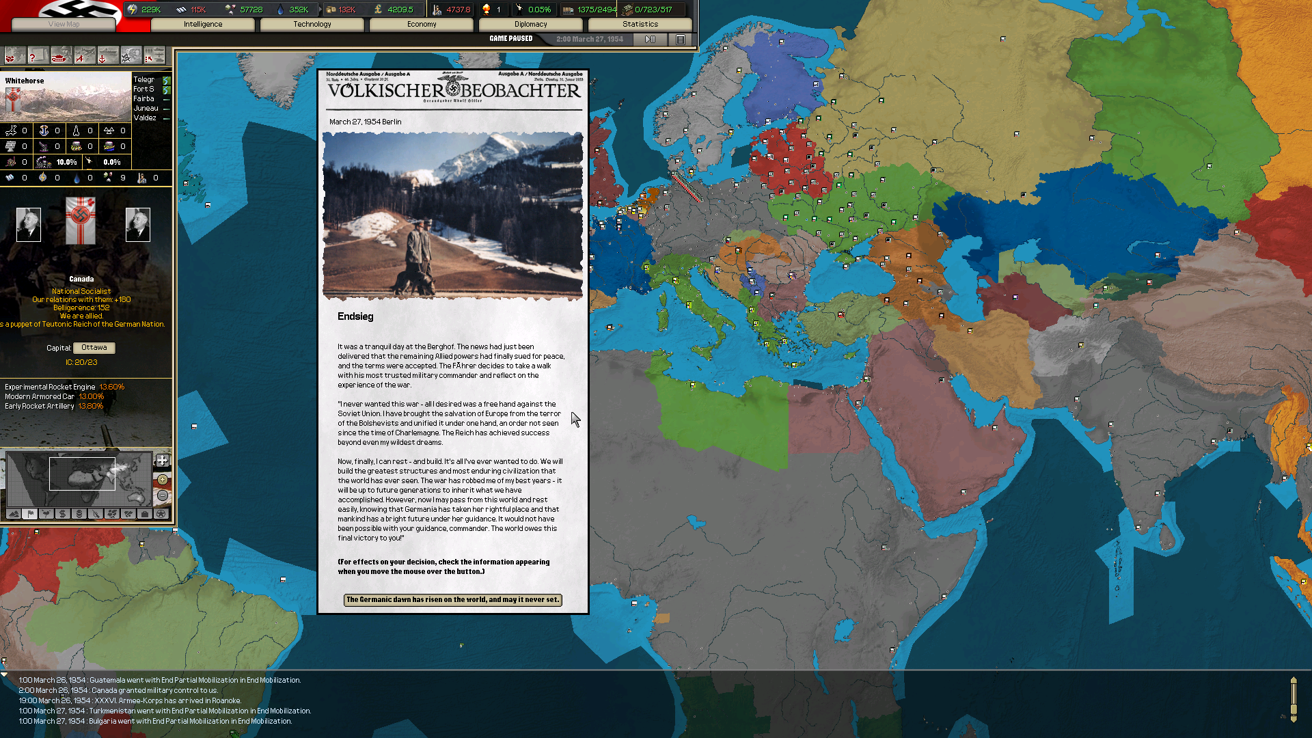Click the air base icon in province panel
The height and width of the screenshot is (738, 1312).
11,131
